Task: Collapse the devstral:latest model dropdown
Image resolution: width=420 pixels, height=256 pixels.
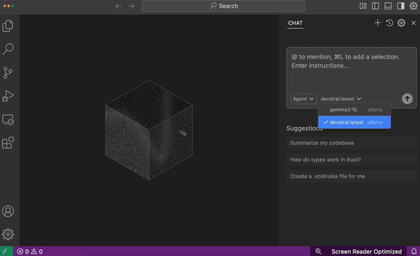Action: tap(341, 99)
